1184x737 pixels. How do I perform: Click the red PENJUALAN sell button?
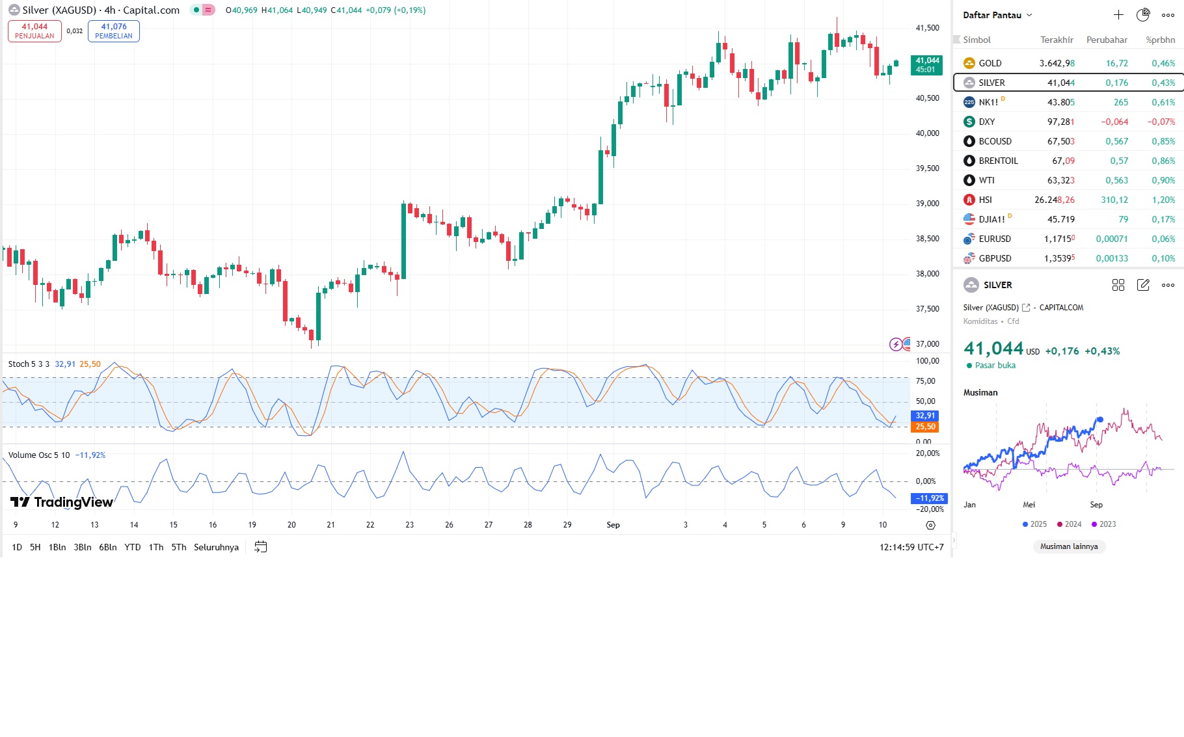click(x=34, y=31)
